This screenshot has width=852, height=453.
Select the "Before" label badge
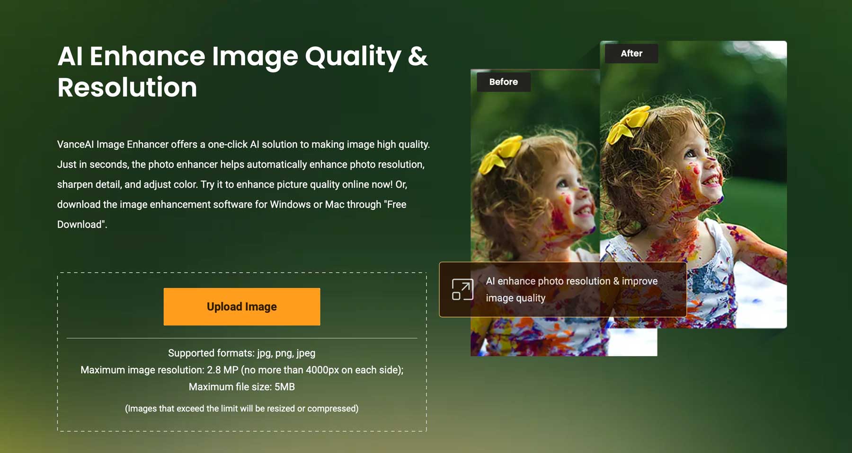pyautogui.click(x=503, y=82)
